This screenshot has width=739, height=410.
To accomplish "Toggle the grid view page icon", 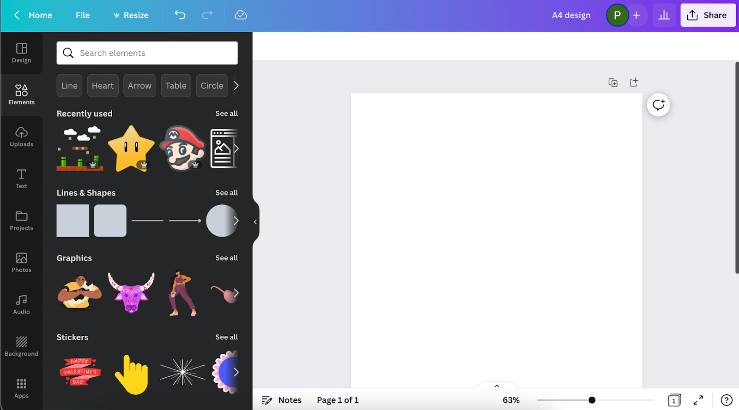I will pos(674,400).
